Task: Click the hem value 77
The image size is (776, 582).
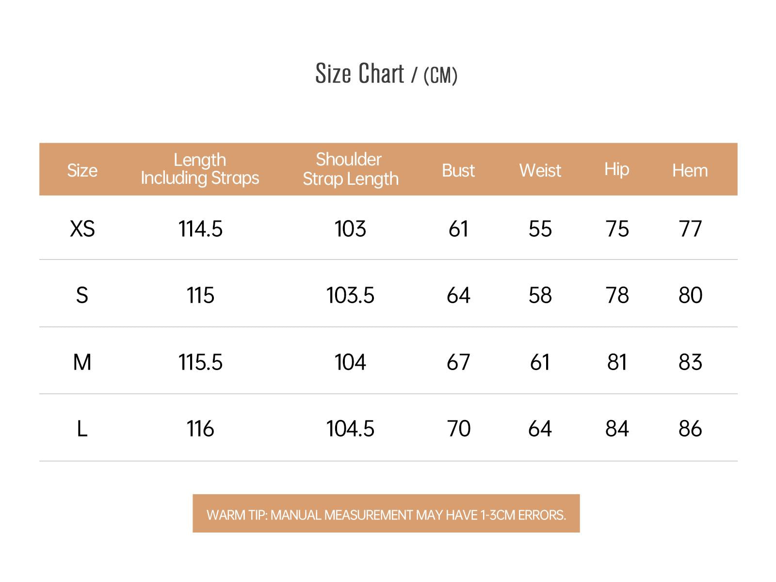Action: (690, 228)
